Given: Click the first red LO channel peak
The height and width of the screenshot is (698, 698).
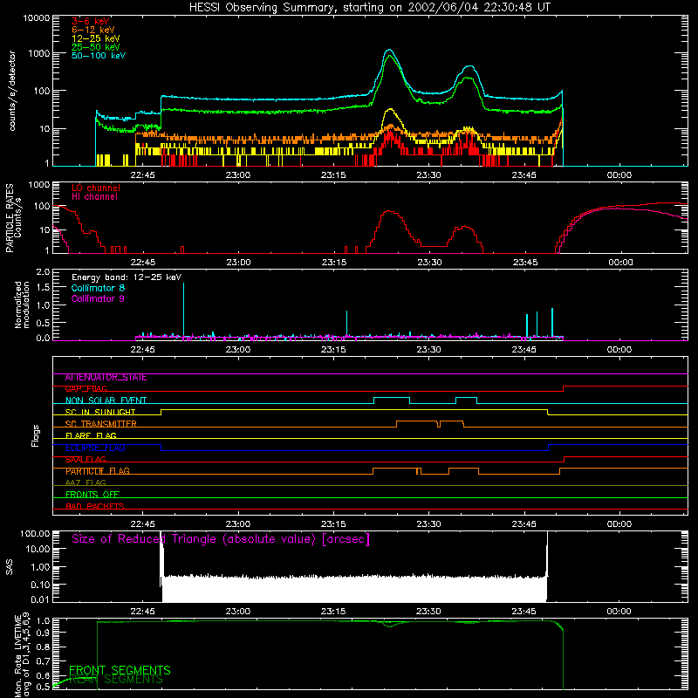Looking at the screenshot, I should click(389, 211).
